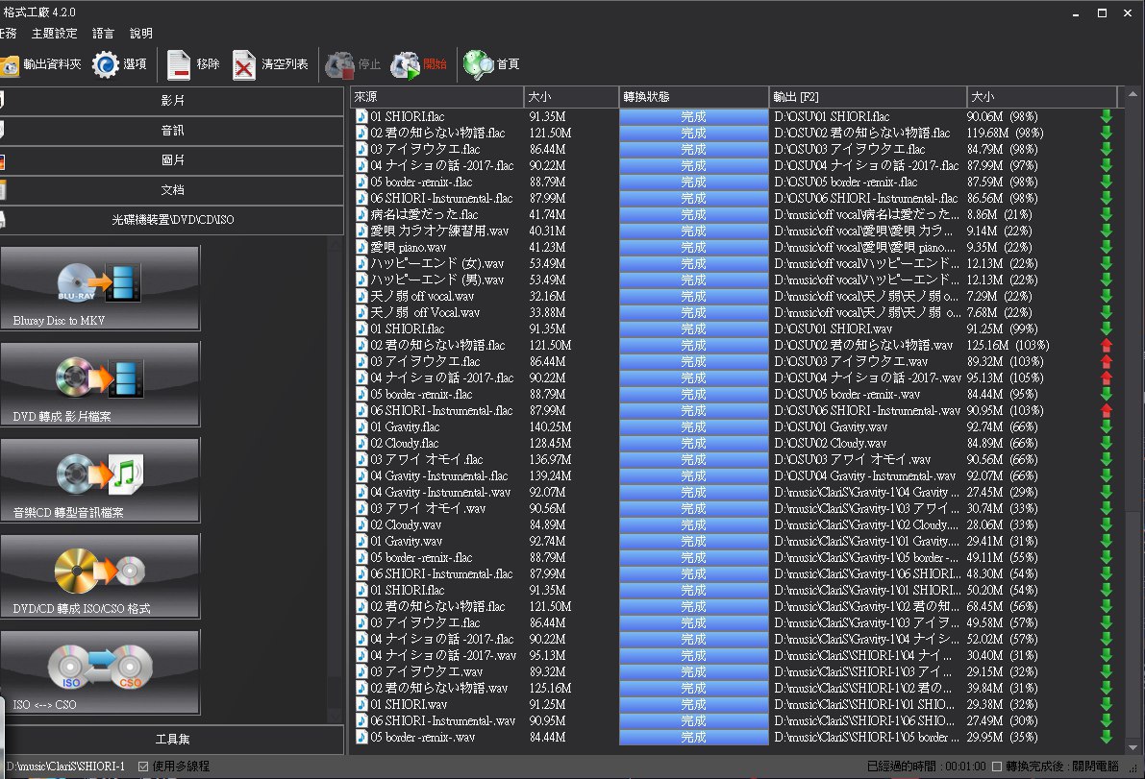Click completed progress bar for 01 Gravity.flac

693,426
